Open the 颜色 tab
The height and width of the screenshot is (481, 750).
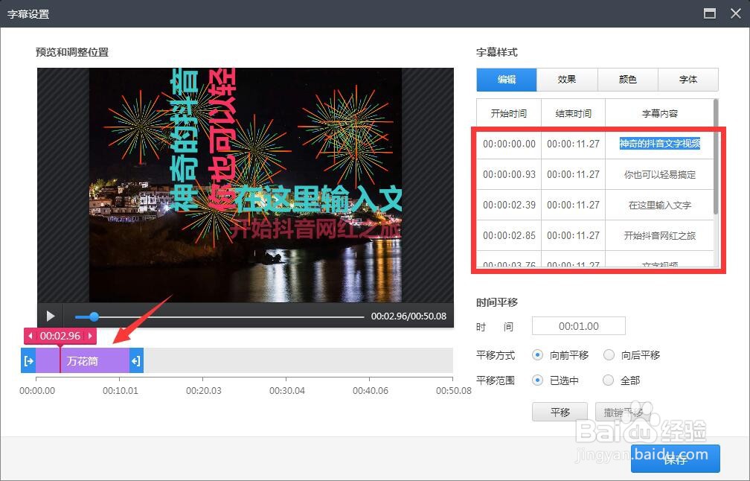[627, 80]
